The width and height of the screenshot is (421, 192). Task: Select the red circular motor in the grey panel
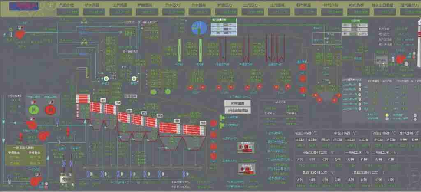(x=50, y=110)
